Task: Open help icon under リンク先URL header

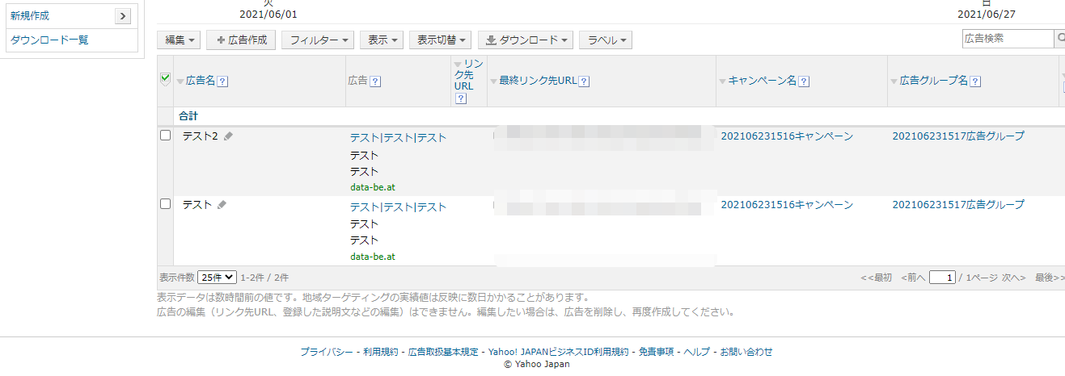Action: (x=461, y=98)
